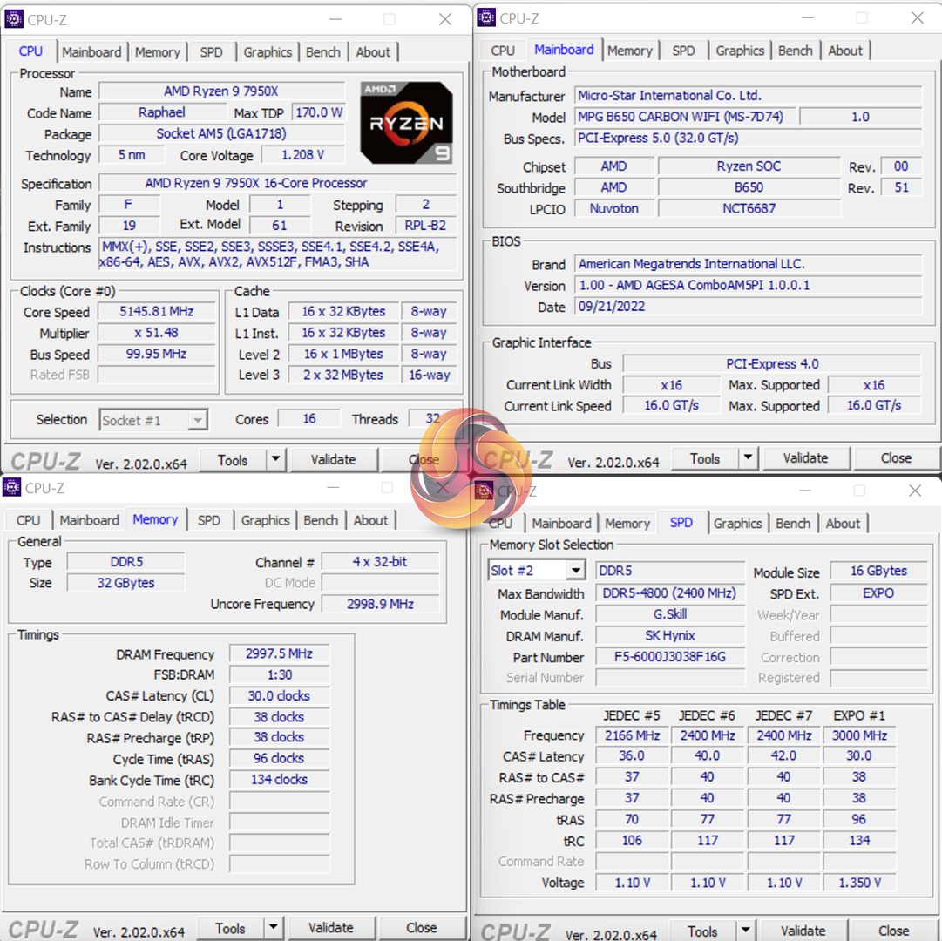
Task: Expand Tools dropdown arrow in Mainboard window
Action: (x=748, y=457)
